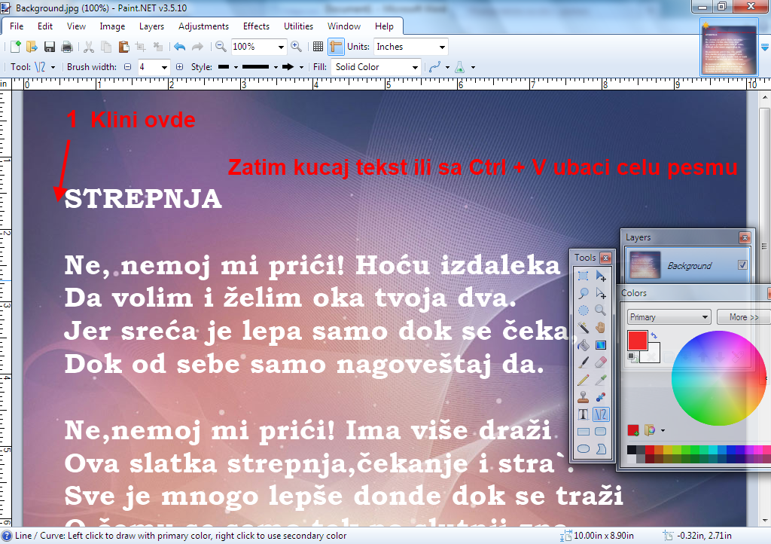This screenshot has width=771, height=544.
Task: Paste clipboard with the Paste icon
Action: click(x=124, y=47)
